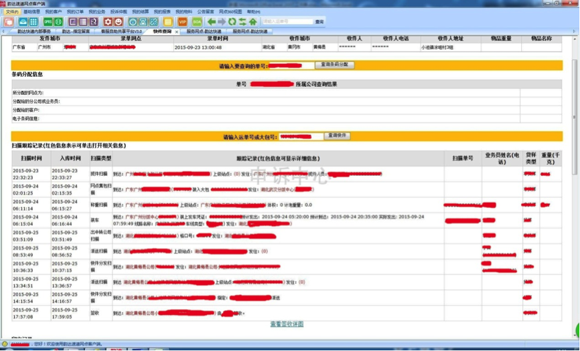Click the teal info circle icon
The height and width of the screenshot is (351, 580).
tap(133, 22)
